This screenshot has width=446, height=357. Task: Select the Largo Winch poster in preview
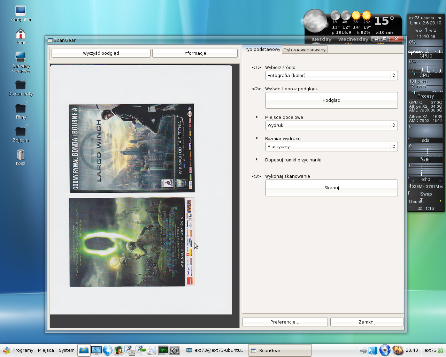(132, 148)
